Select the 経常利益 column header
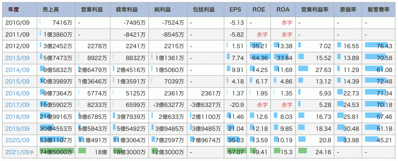The image size is (398, 161). pyautogui.click(x=126, y=9)
